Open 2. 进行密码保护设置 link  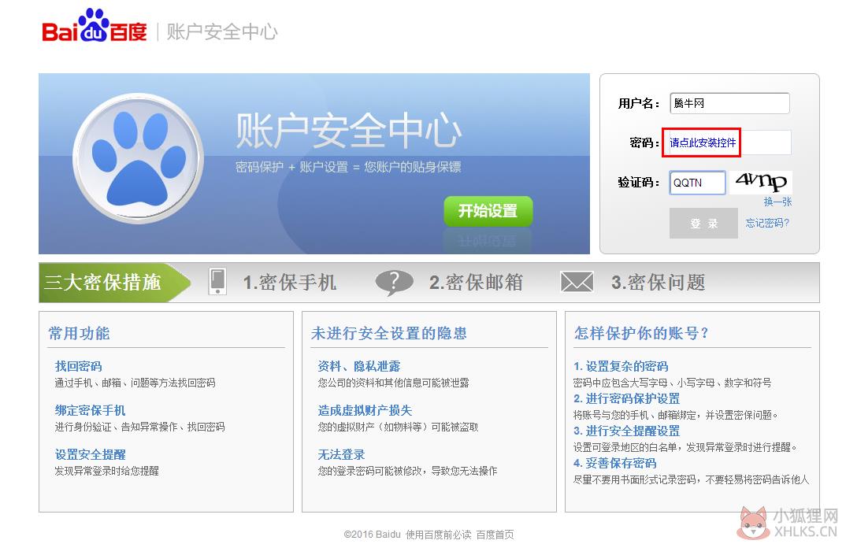(x=626, y=399)
